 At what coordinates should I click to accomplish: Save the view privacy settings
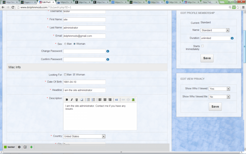click(215, 107)
